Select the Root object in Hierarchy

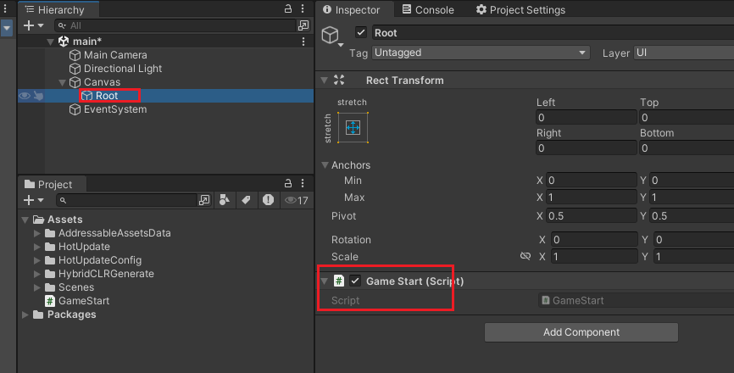tap(107, 96)
